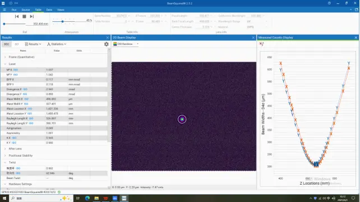360x202 pixels.
Task: Select the BPP X results row
Action: tap(54, 79)
